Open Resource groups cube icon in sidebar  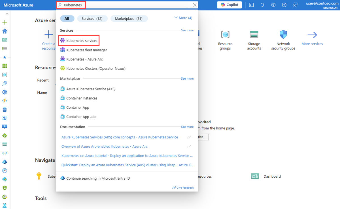(5, 75)
